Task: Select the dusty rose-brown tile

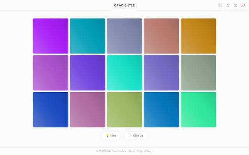Action: click(x=161, y=36)
